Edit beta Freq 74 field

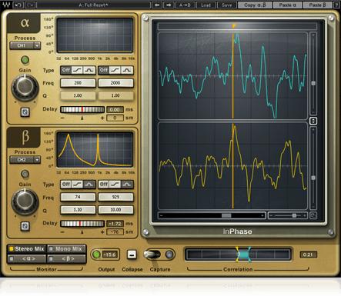78,197
